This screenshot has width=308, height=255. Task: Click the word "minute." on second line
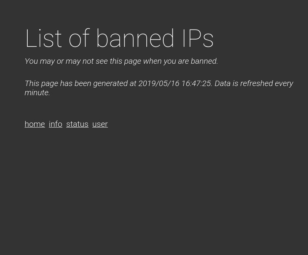click(37, 93)
